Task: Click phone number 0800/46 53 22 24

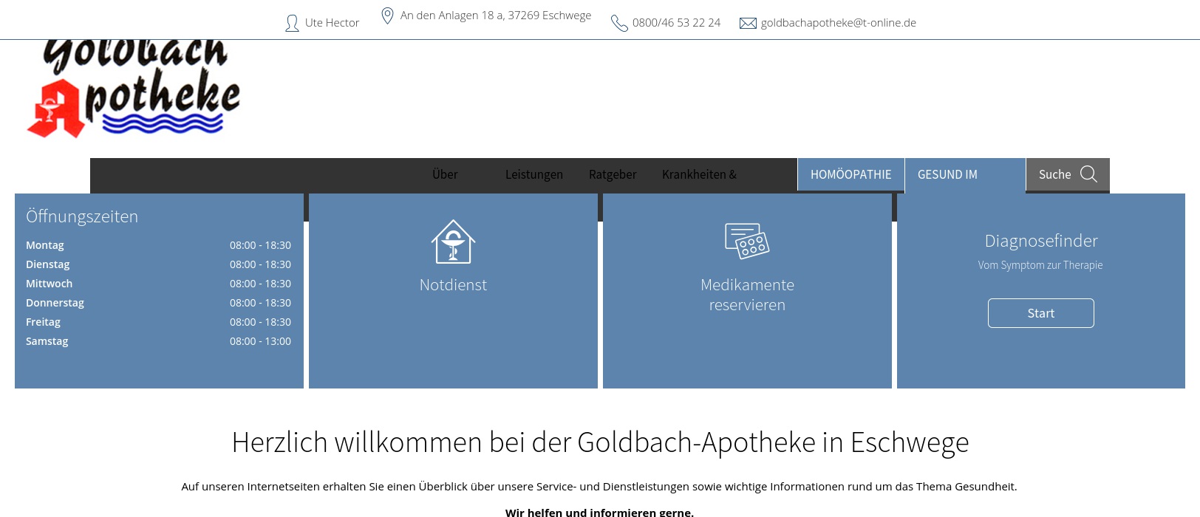Action: pyautogui.click(x=676, y=23)
